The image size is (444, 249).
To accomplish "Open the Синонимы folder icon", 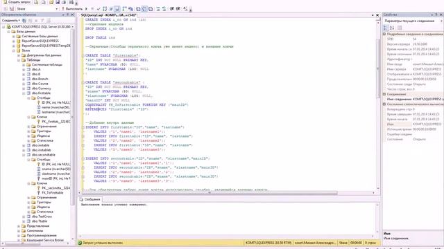I will (x=24, y=231).
